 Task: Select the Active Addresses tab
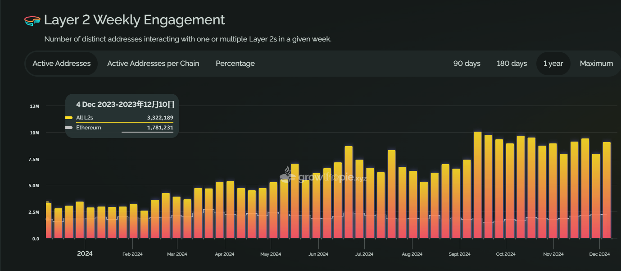62,64
